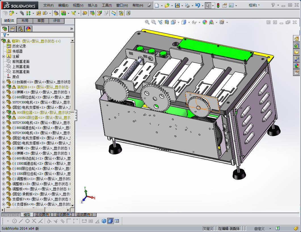Open the 文件(F) menu
Viewport: 301px width, 232px height.
tap(49, 5)
